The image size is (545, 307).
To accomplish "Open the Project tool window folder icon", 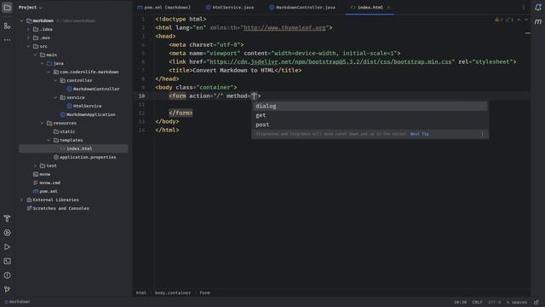I will coord(7,8).
